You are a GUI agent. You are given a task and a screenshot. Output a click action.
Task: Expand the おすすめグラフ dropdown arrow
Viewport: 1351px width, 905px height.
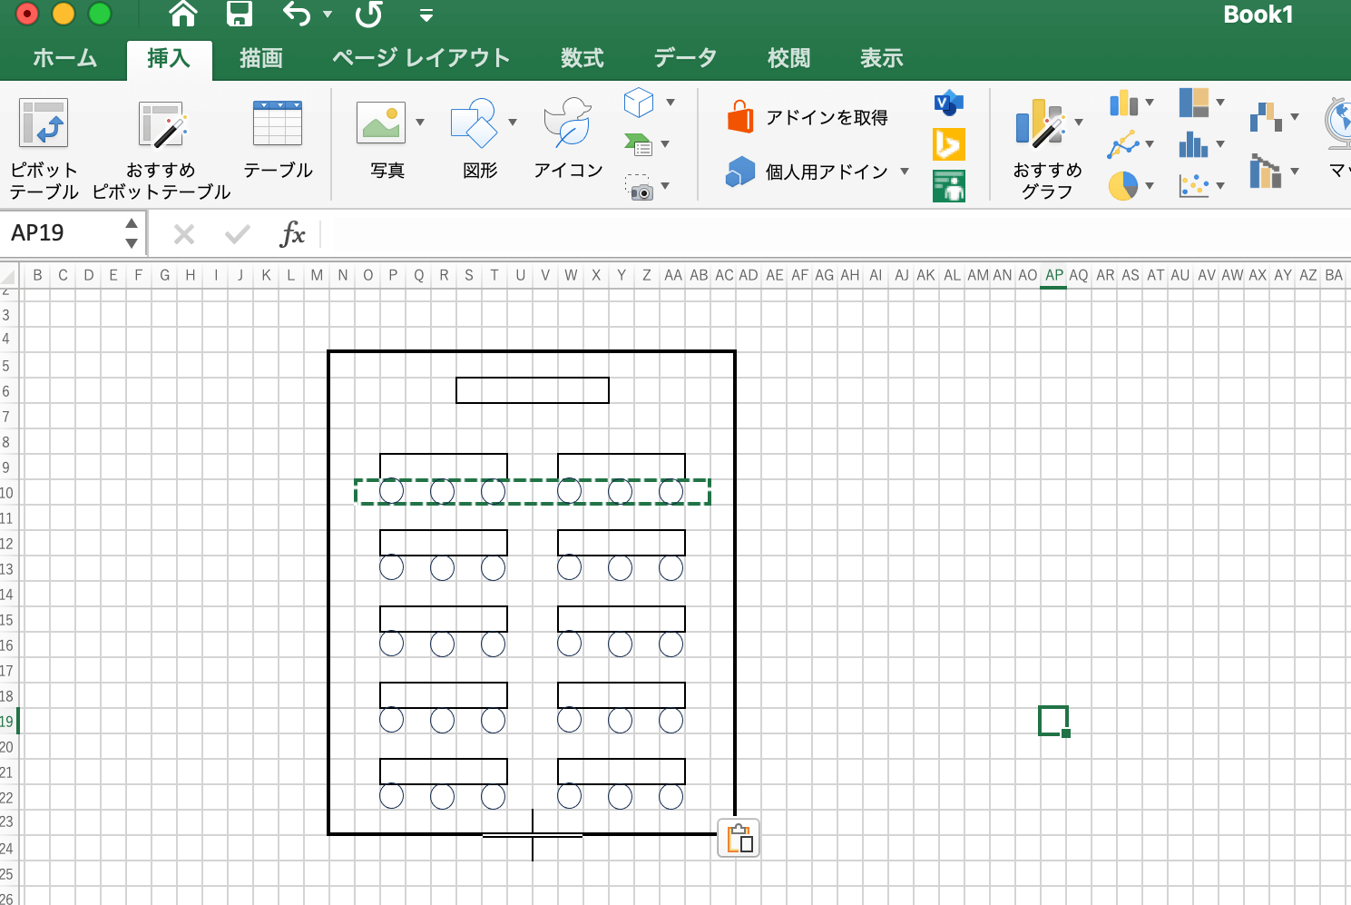pos(1079,123)
